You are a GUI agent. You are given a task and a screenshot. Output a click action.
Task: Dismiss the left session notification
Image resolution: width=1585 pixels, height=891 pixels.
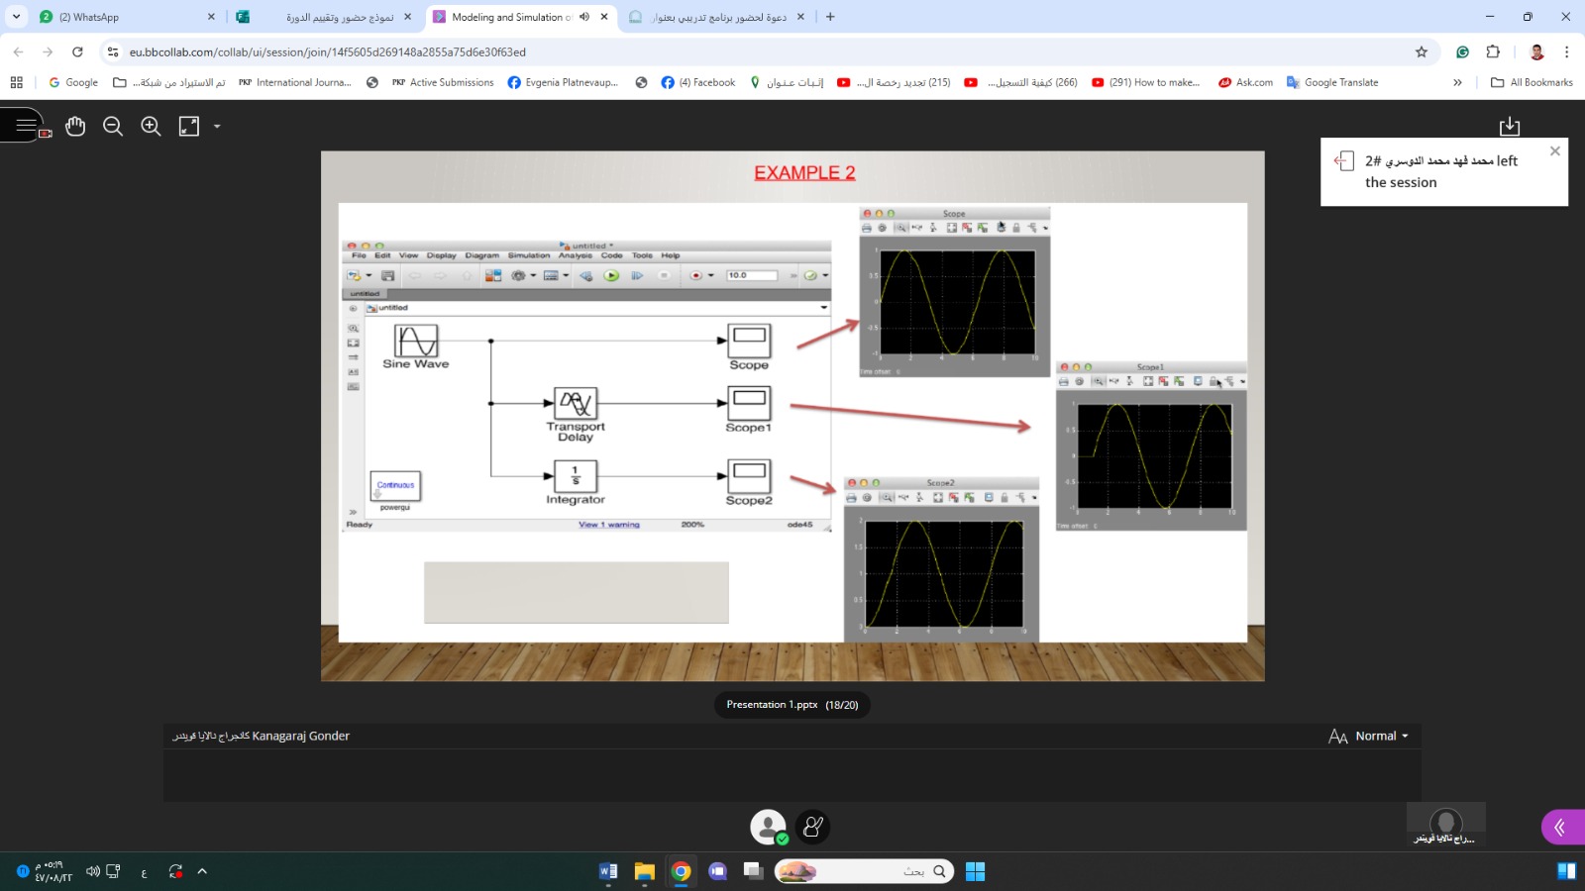1554,151
